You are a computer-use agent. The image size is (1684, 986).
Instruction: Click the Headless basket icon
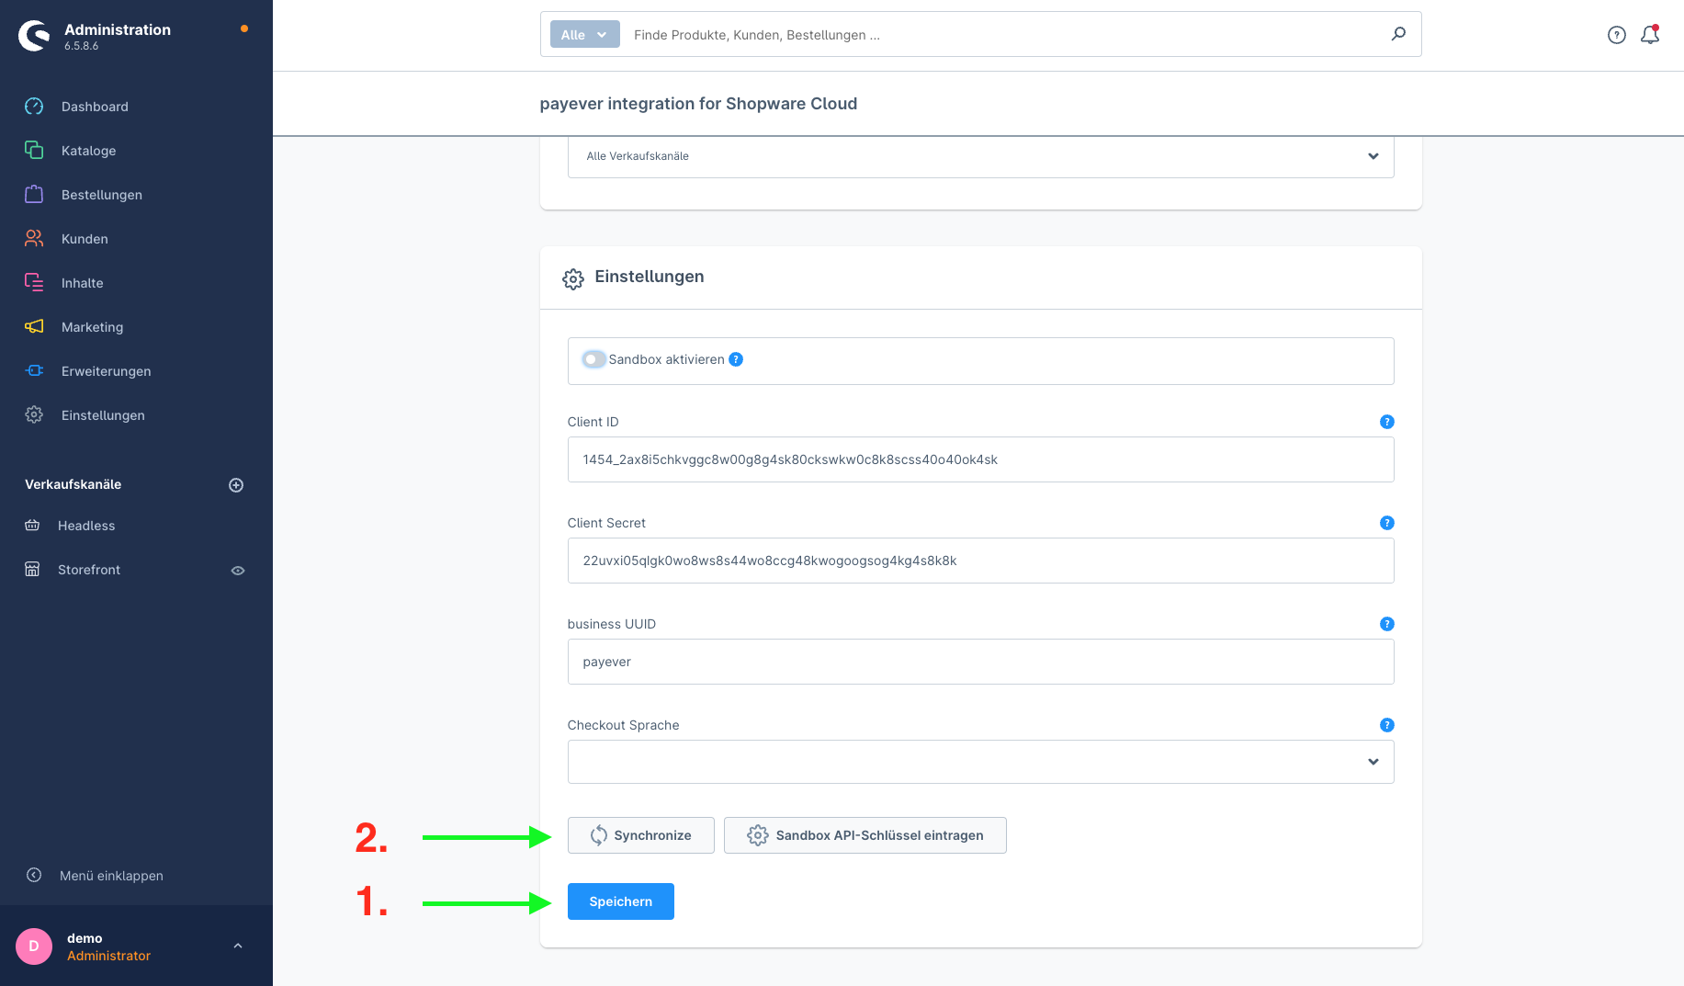tap(32, 525)
